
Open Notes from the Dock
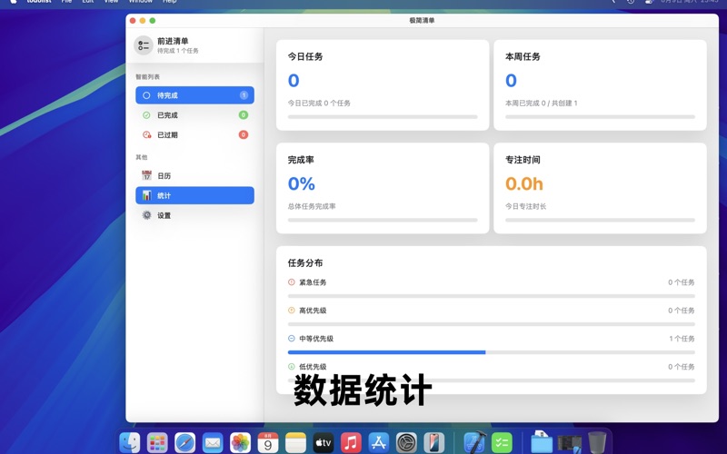click(296, 443)
